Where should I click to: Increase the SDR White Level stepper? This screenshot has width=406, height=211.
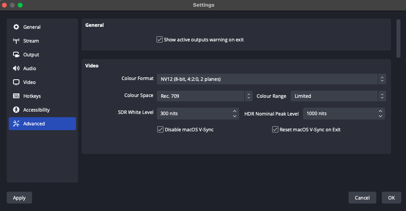(234, 111)
